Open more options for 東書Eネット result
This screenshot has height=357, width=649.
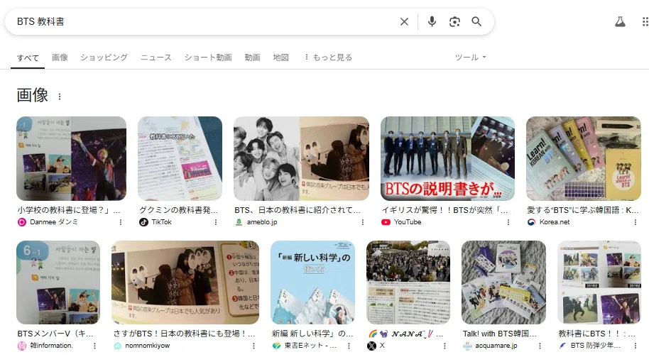[349, 346]
